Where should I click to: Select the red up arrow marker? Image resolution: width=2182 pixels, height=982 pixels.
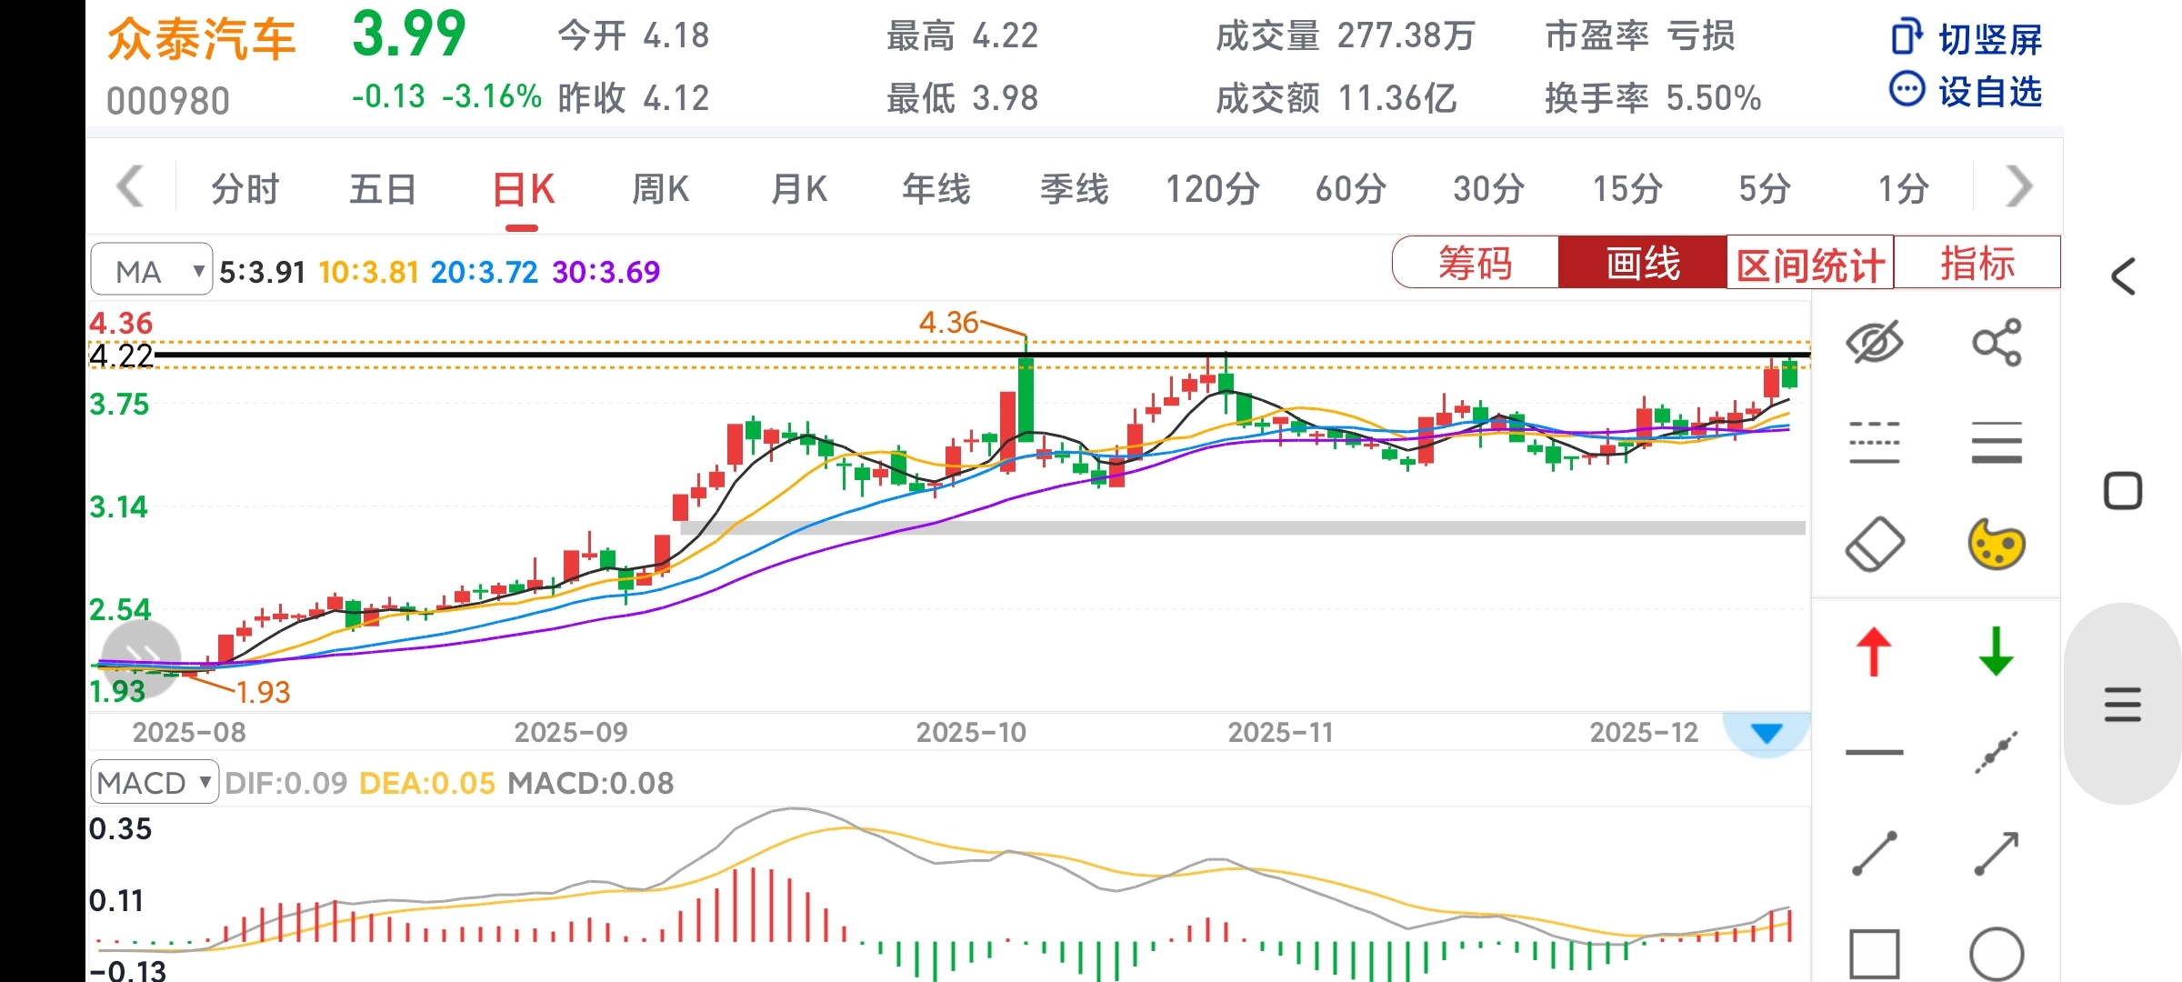click(1874, 652)
